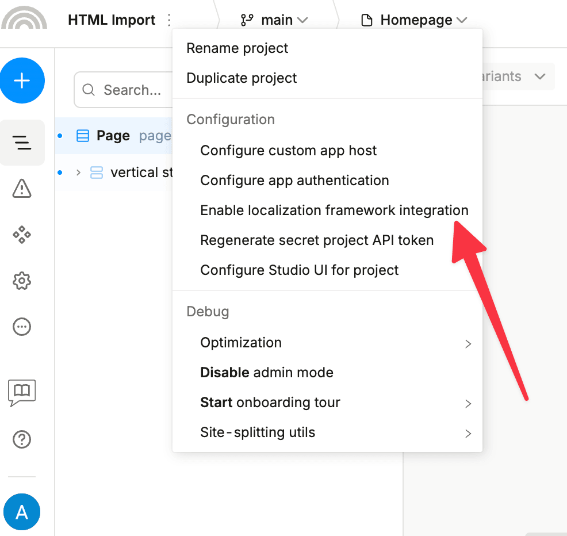Open the outline tree panel icon
This screenshot has width=567, height=536.
pyautogui.click(x=22, y=143)
